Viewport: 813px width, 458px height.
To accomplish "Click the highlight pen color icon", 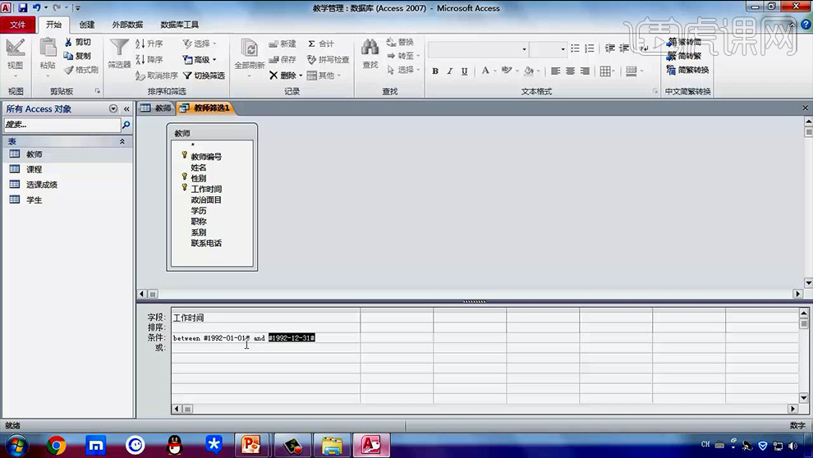I will (506, 71).
